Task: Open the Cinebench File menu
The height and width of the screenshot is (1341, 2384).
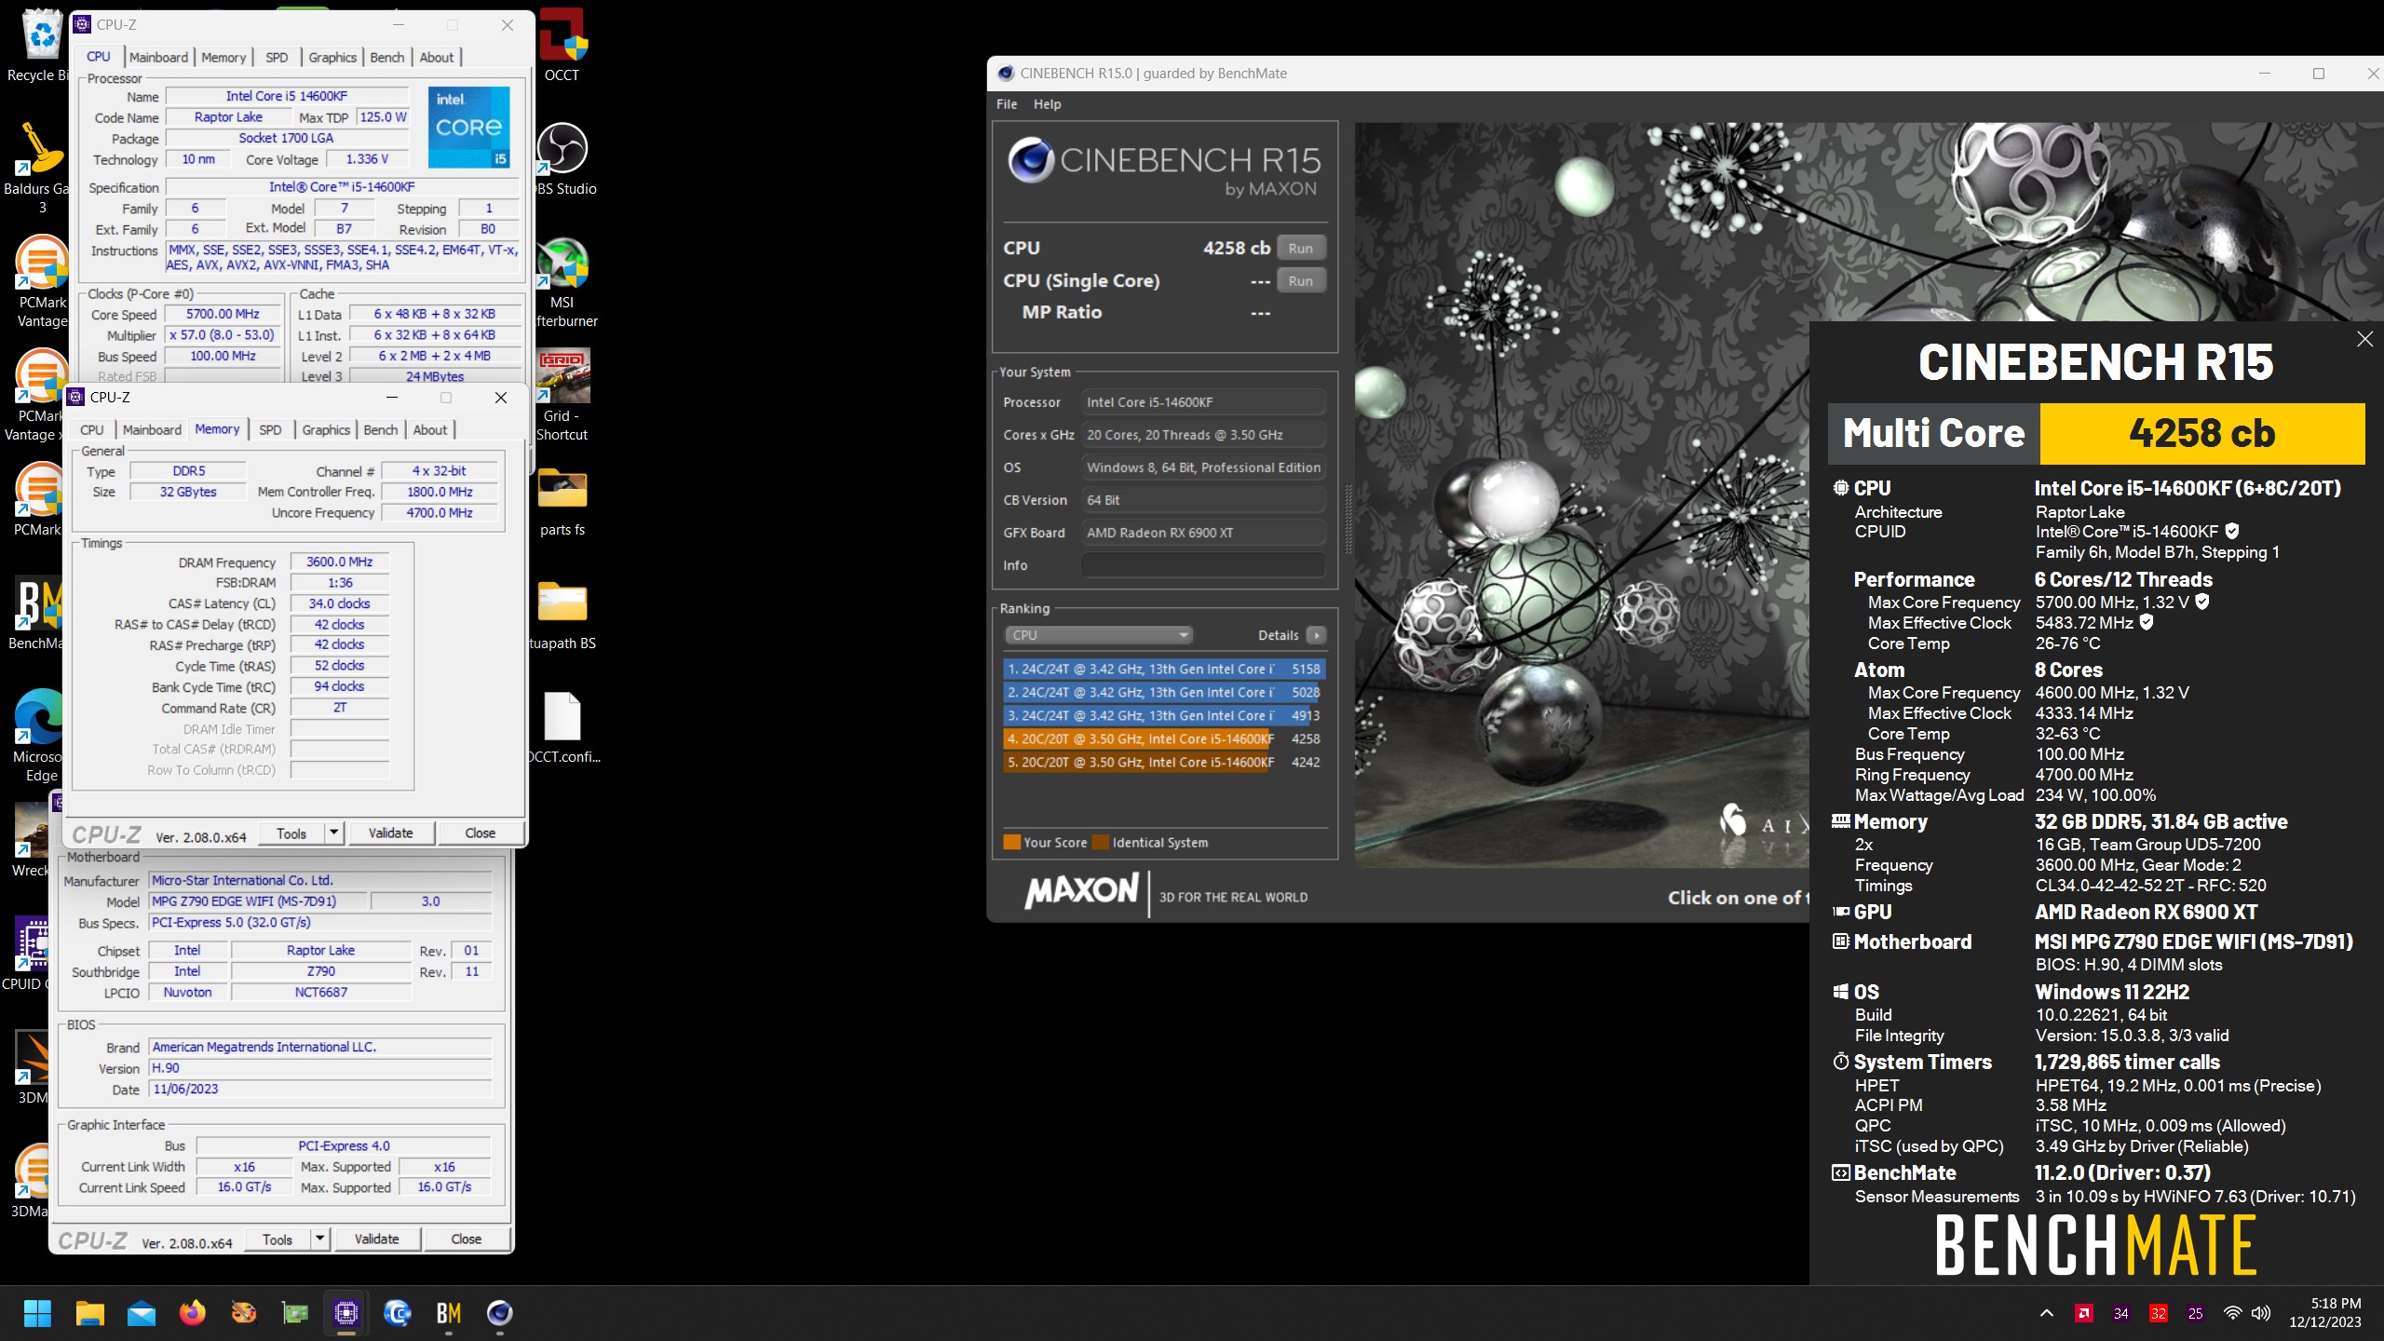Action: pos(1007,104)
